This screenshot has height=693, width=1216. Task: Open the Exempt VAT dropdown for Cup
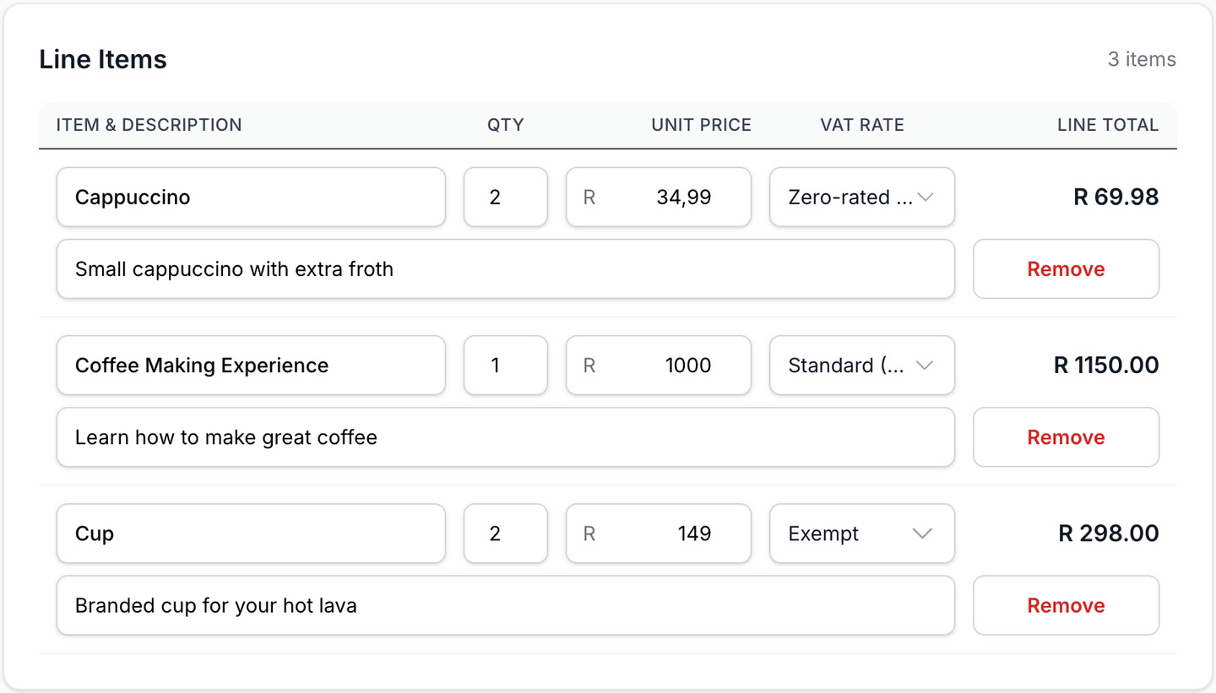point(860,533)
